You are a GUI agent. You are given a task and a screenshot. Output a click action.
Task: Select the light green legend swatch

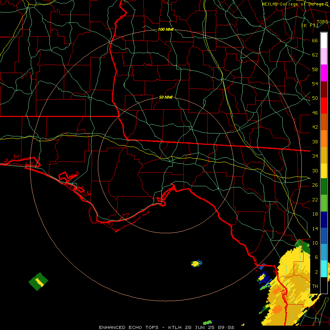coord(324,203)
